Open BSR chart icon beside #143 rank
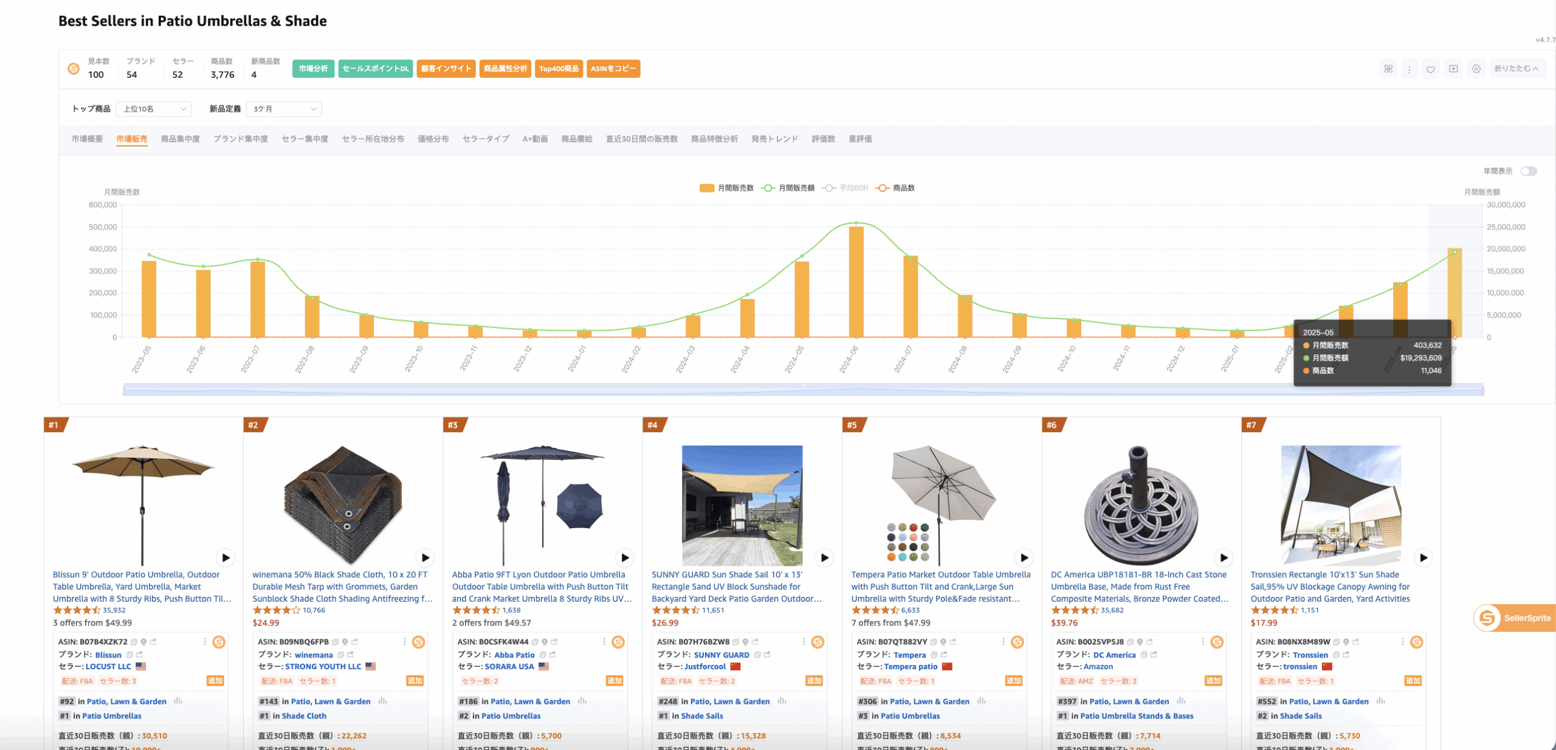The height and width of the screenshot is (750, 1556). point(382,701)
